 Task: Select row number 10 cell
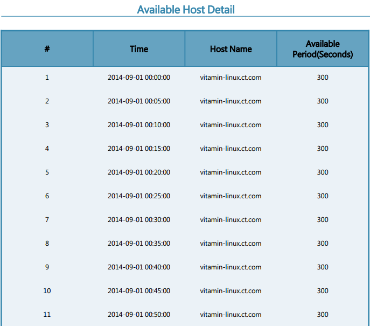pyautogui.click(x=47, y=290)
